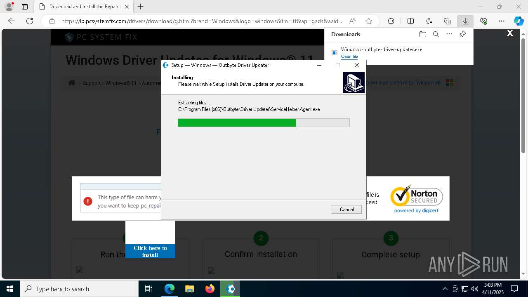Viewport: 528px width, 297px height.
Task: Click the taskbar search box
Action: click(x=79, y=289)
